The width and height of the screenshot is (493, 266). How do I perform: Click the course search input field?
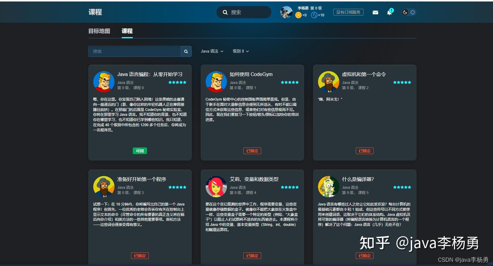click(x=135, y=51)
